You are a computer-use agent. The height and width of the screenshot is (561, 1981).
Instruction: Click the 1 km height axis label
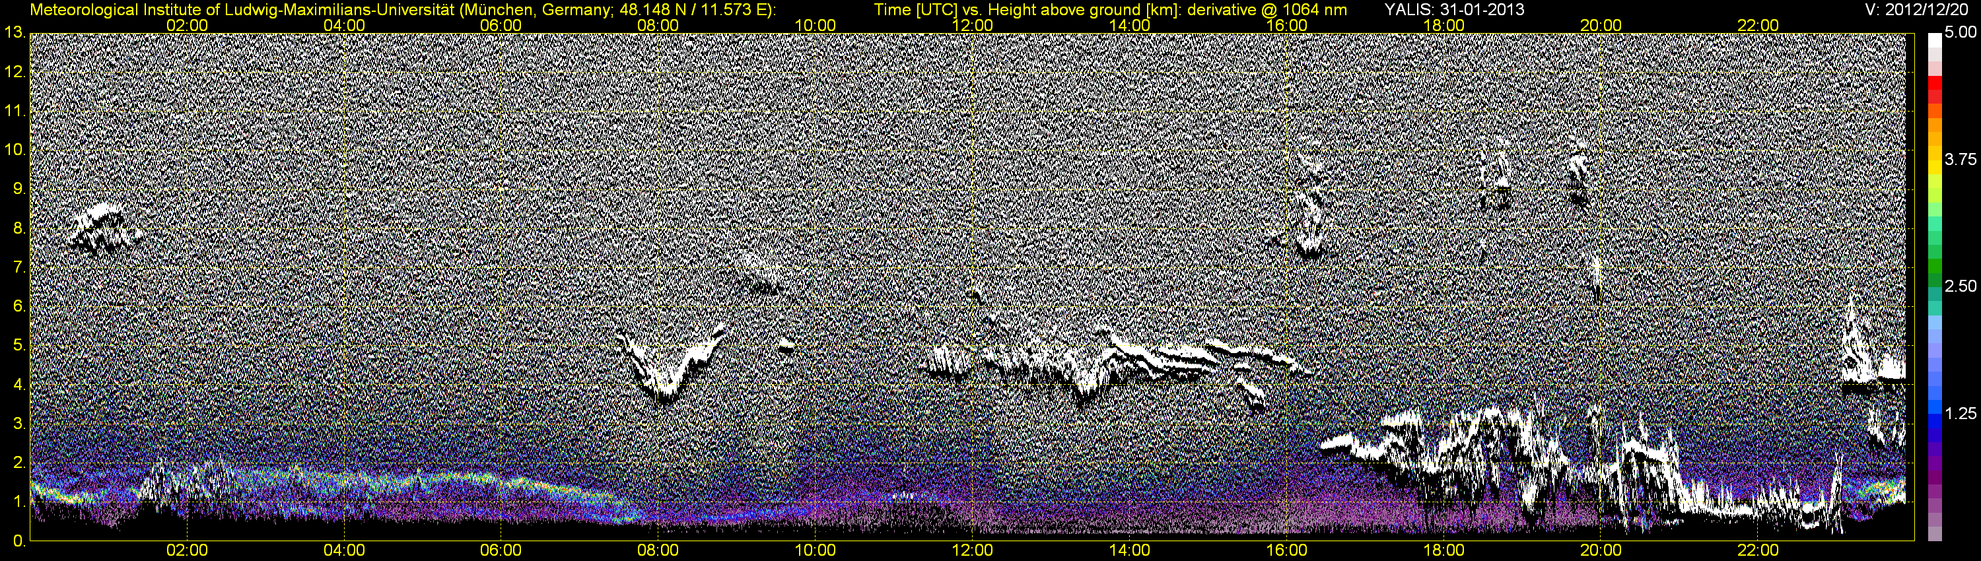click(x=19, y=502)
